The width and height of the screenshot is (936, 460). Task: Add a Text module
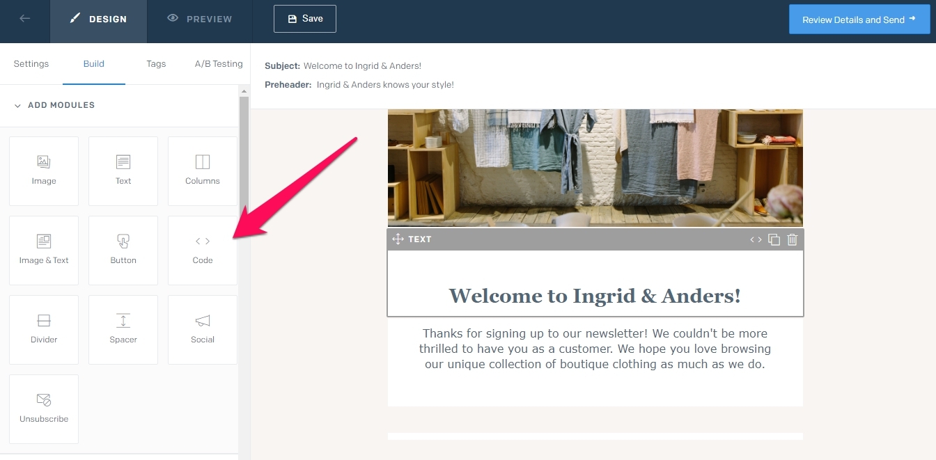coord(123,171)
